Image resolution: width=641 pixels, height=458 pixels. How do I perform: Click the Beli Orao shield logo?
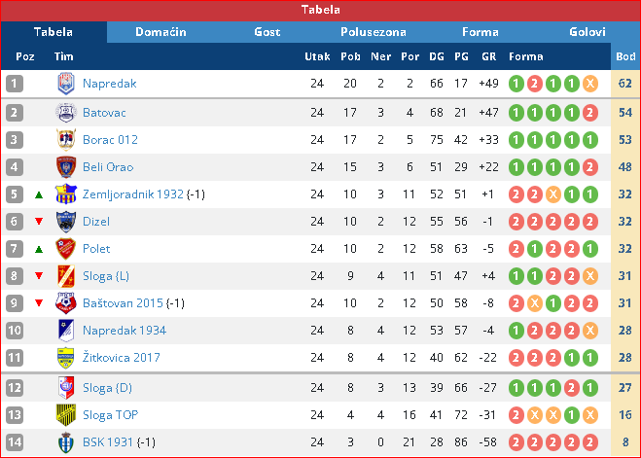point(66,167)
